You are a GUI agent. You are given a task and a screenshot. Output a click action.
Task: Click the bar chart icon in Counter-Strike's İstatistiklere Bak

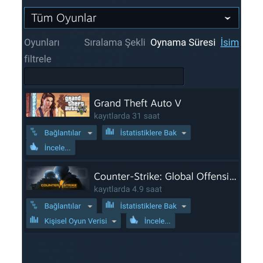pos(110,205)
